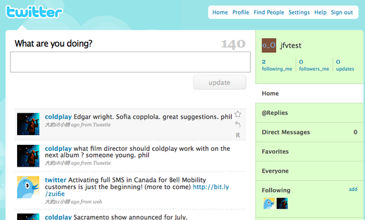Open the 0 followers_me count
This screenshot has height=220, width=365.
pyautogui.click(x=314, y=65)
